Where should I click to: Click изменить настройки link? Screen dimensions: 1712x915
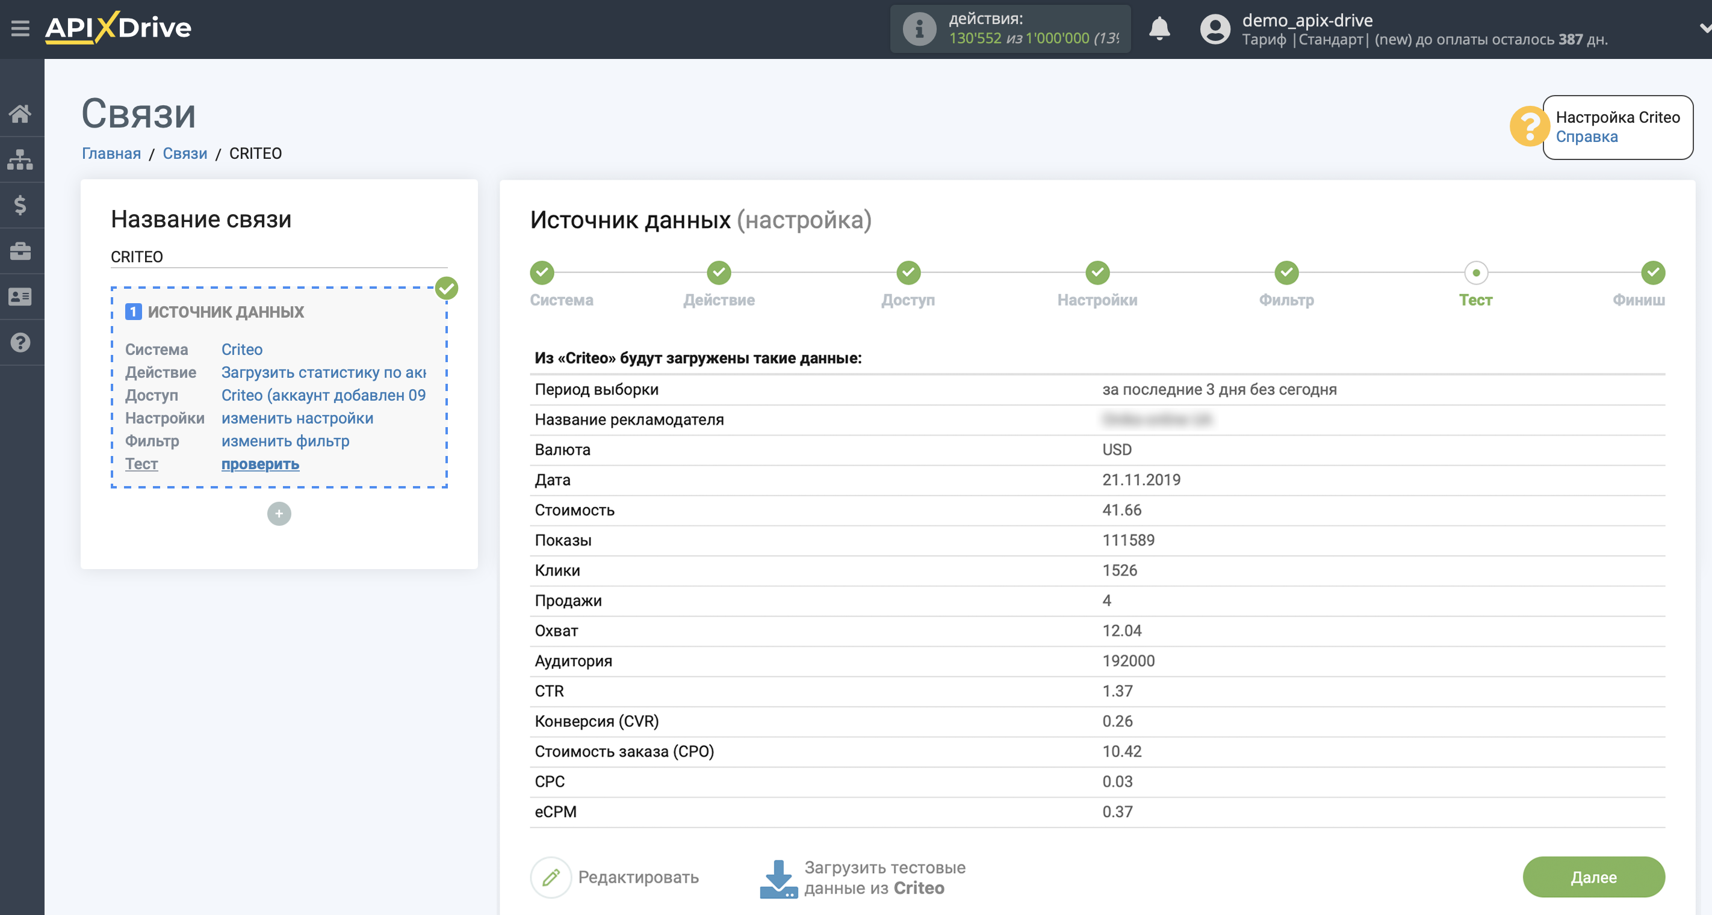(297, 418)
